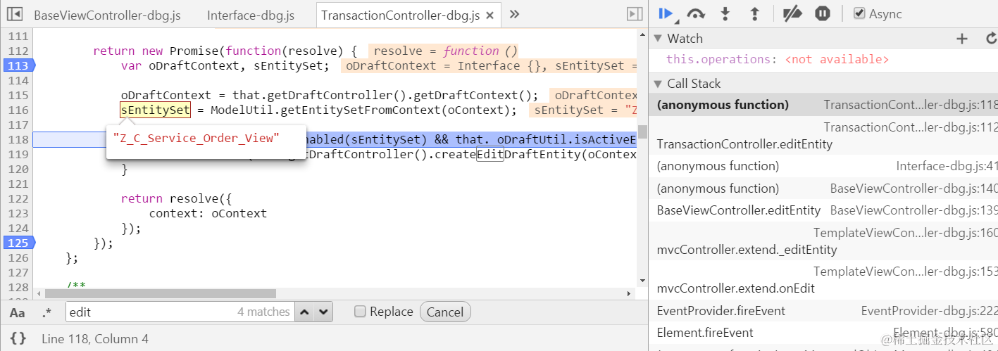
Task: Select top anonymous function stack frame
Action: point(823,105)
